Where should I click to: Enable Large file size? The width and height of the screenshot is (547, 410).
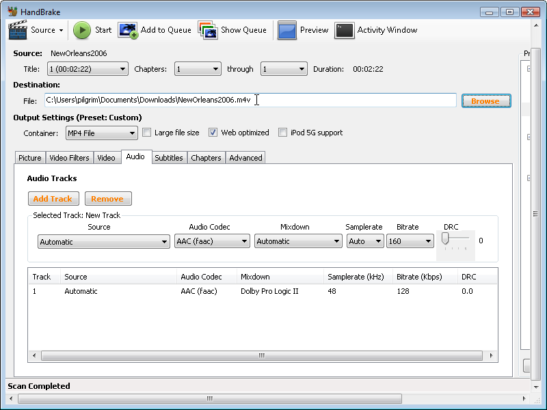[x=146, y=132]
